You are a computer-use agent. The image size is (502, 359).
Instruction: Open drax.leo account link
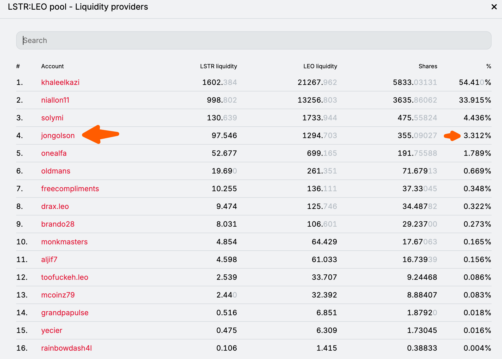click(x=55, y=206)
